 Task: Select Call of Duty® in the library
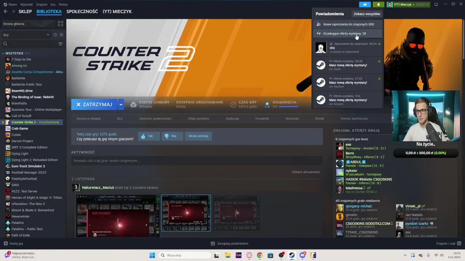[21, 116]
